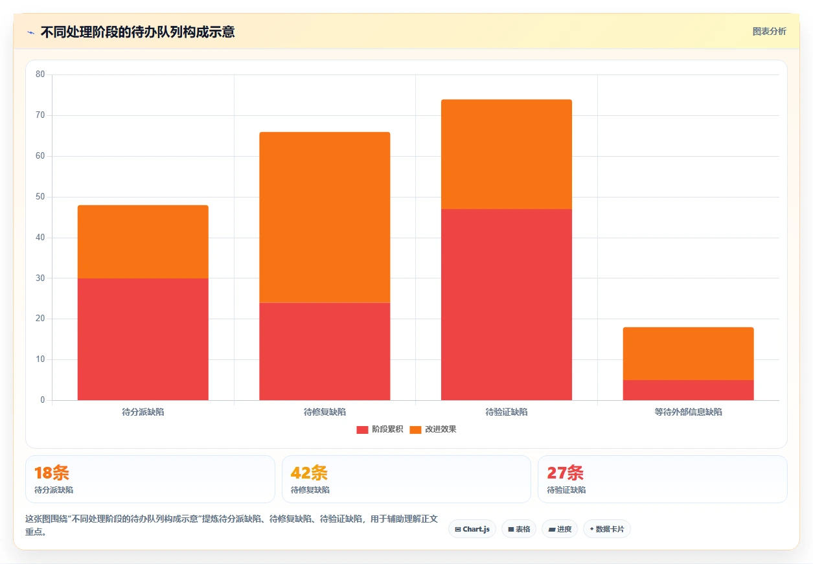Click the y-axis value 50
Image resolution: width=813 pixels, height=564 pixels.
[x=40, y=197]
